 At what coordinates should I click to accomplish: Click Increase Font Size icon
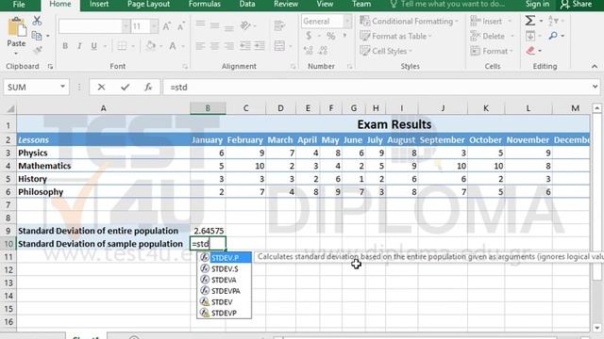[166, 26]
